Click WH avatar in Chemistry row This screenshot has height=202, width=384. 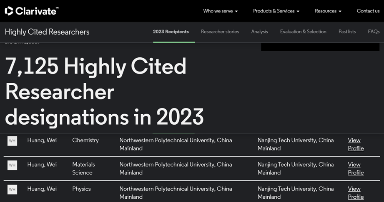[x=13, y=141]
